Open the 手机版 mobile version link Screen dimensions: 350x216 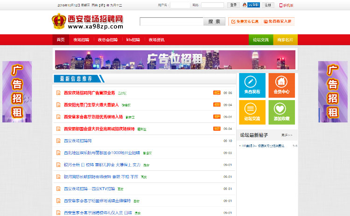[x=287, y=5]
